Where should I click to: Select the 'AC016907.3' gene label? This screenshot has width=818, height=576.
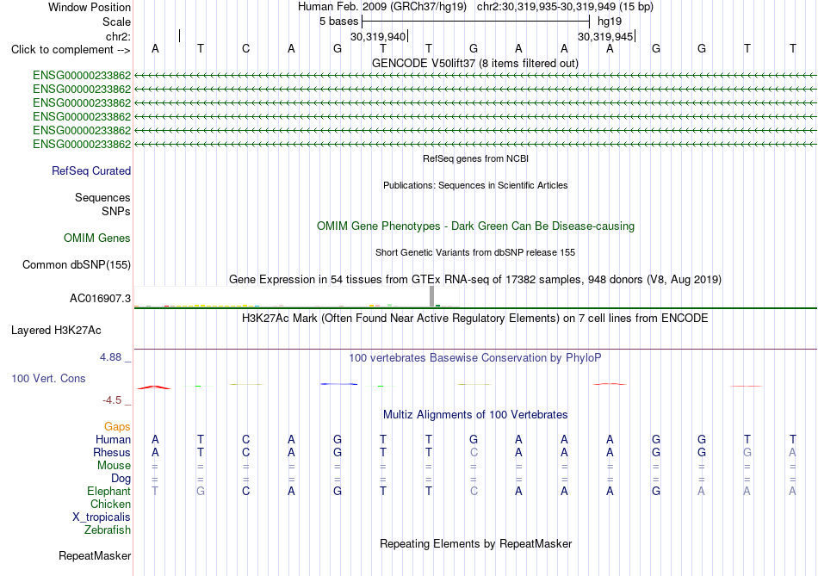tap(100, 299)
